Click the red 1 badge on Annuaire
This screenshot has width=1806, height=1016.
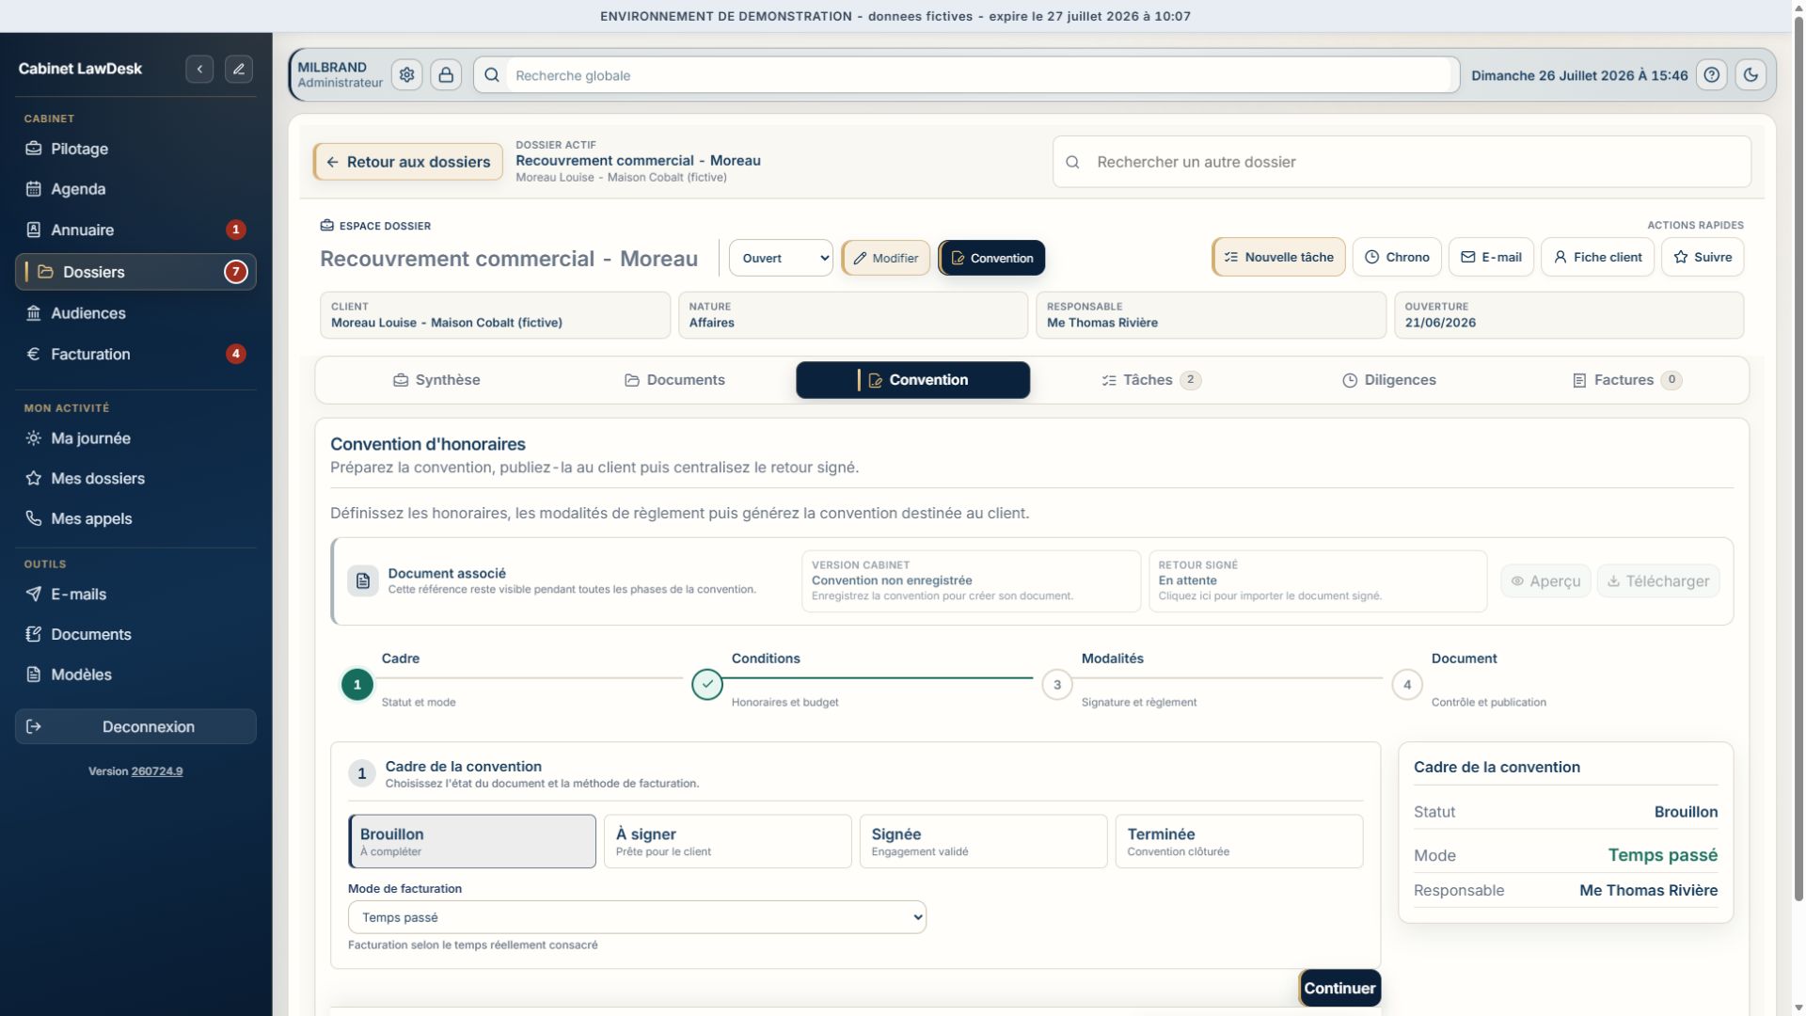coord(235,230)
